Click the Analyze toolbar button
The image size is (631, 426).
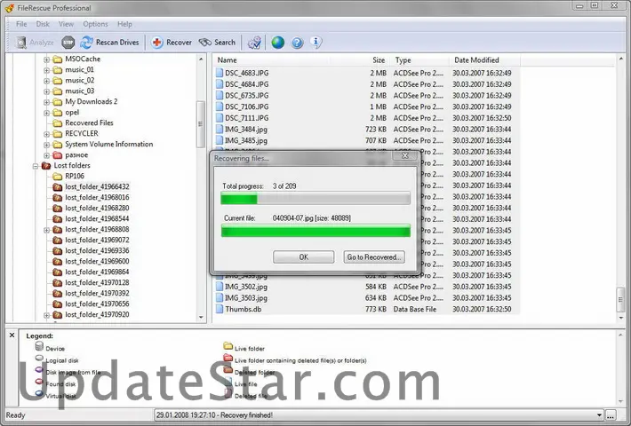point(35,43)
